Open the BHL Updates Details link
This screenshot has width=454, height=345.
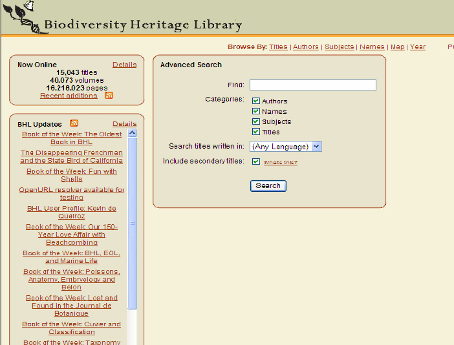(x=125, y=124)
